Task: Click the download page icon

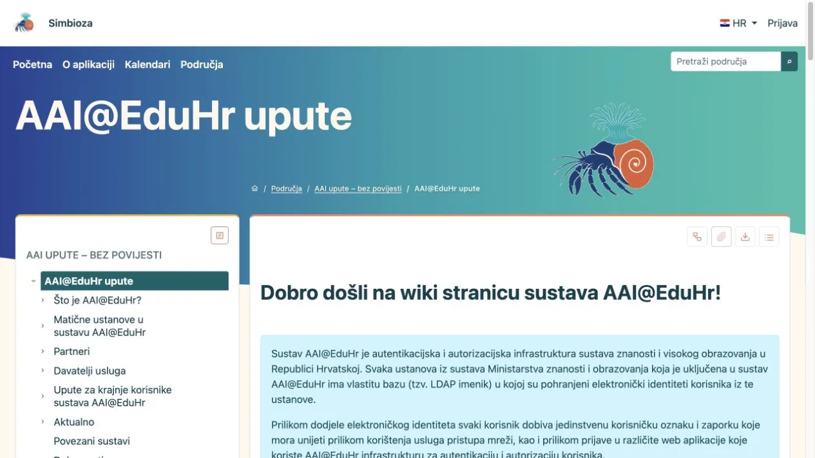Action: click(745, 237)
